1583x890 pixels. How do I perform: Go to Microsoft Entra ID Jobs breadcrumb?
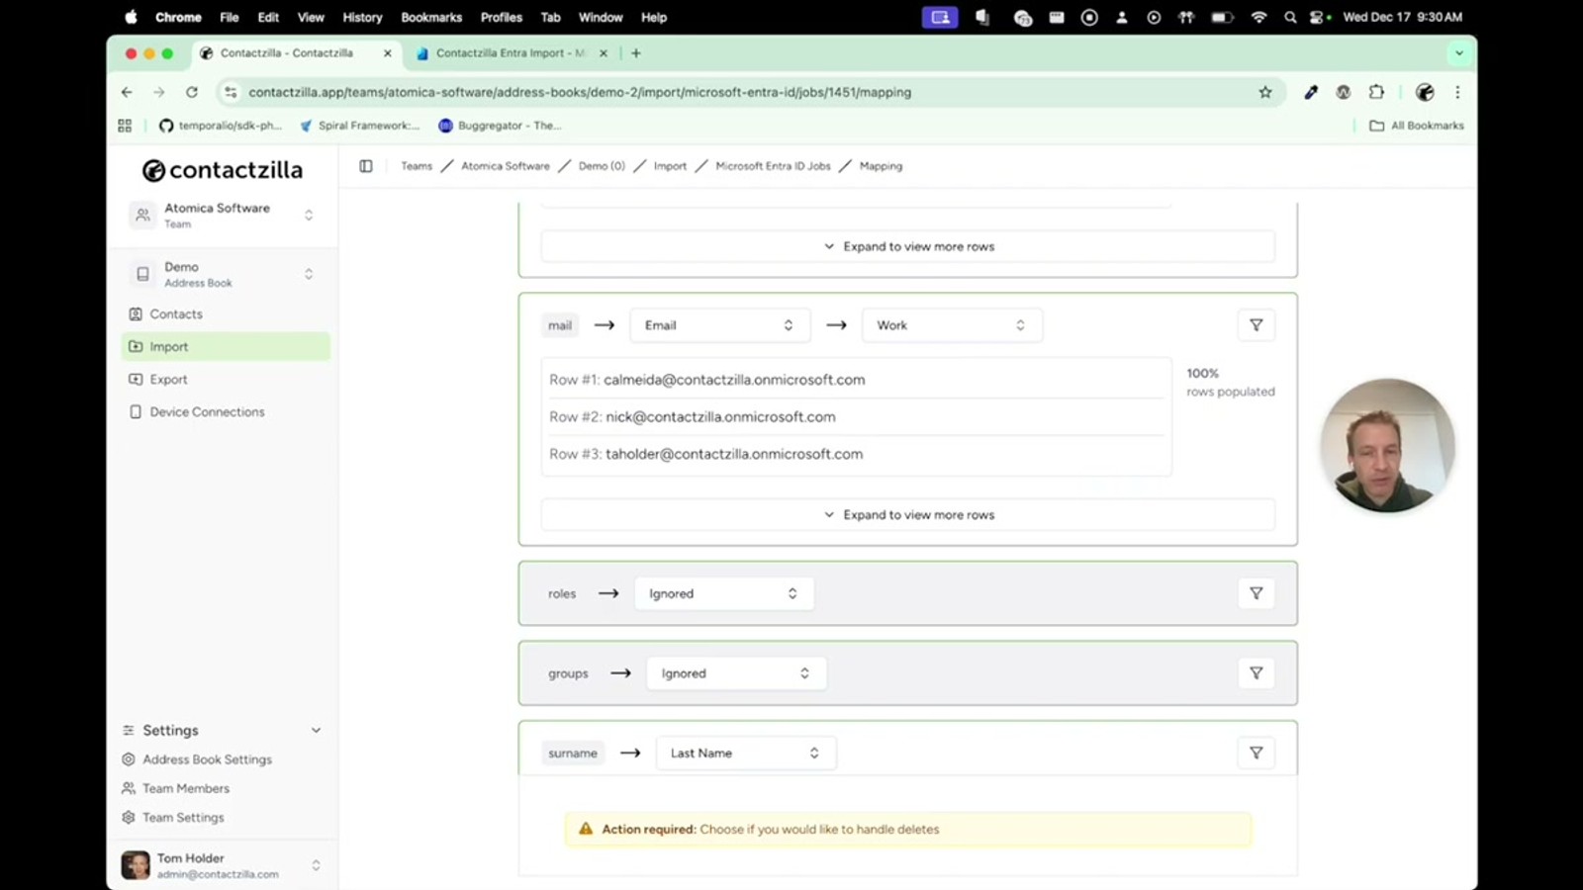click(x=773, y=166)
